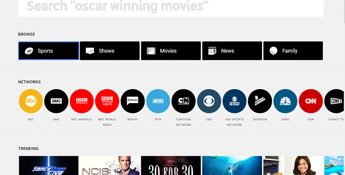This screenshot has width=345, height=175.
Task: Choose the BTN network logo
Action: click(158, 101)
